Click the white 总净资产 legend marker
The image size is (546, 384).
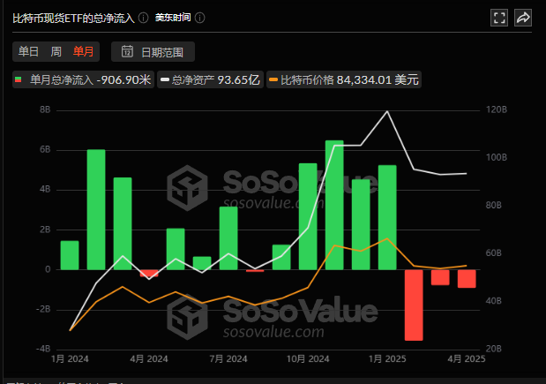(x=165, y=80)
